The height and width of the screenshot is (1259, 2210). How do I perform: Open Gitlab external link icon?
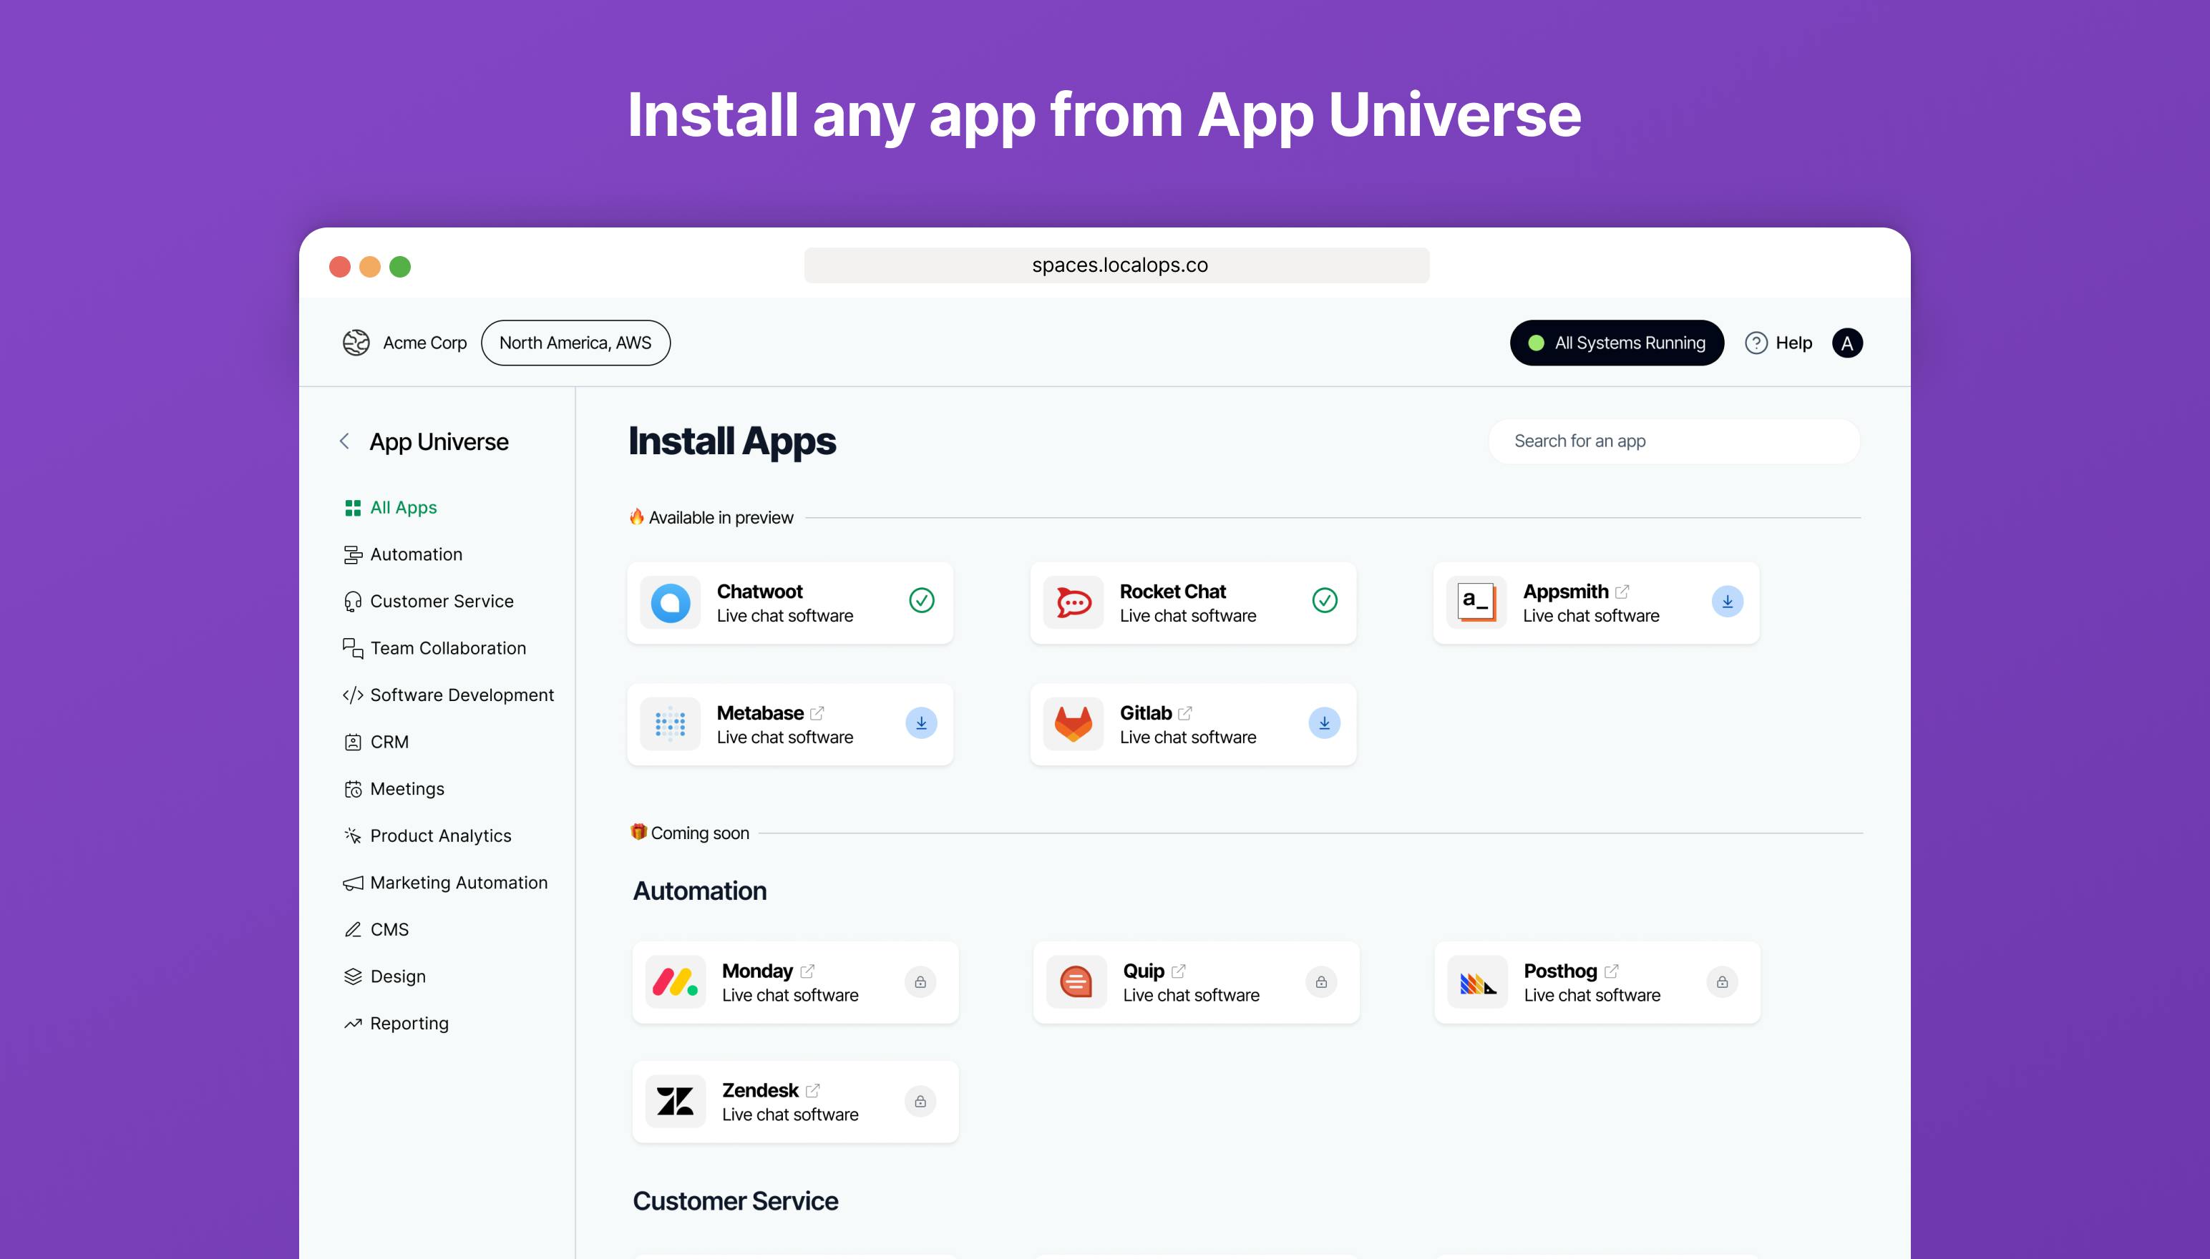tap(1185, 713)
